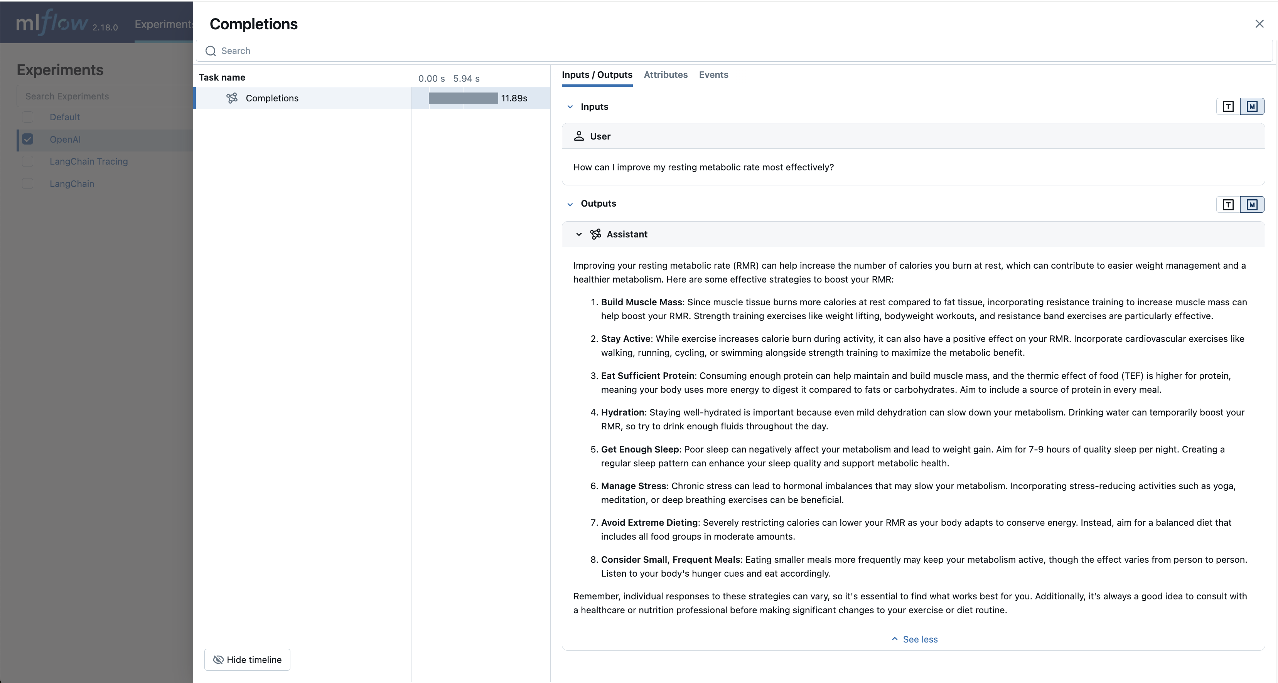Click the 11.89s timeline duration bar
The width and height of the screenshot is (1278, 683).
[463, 98]
